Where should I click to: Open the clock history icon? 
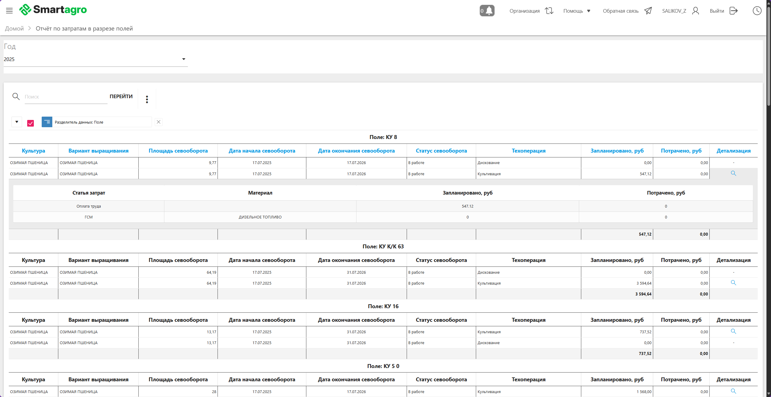click(x=757, y=11)
